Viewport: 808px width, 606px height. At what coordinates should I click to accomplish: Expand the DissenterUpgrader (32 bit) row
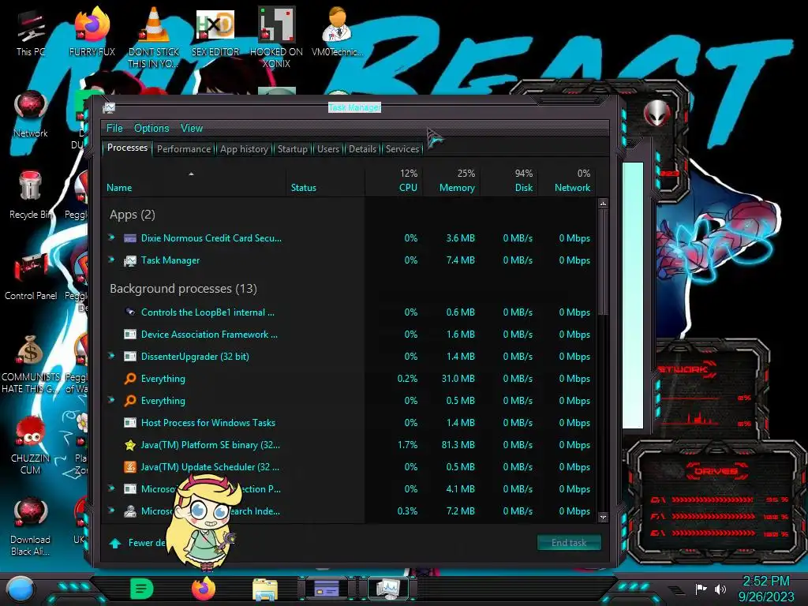pyautogui.click(x=111, y=356)
